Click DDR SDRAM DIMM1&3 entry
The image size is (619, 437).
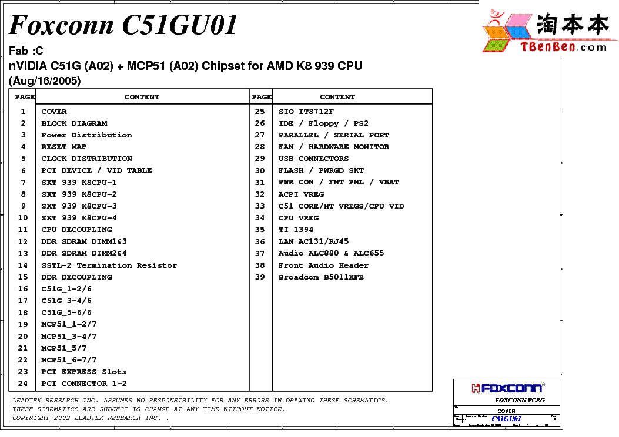click(84, 241)
